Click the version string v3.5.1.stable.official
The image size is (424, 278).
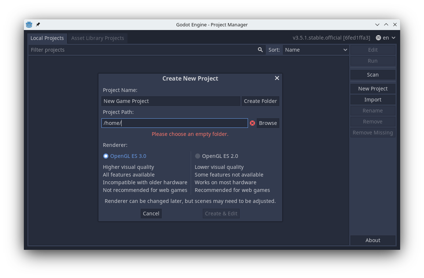[331, 38]
